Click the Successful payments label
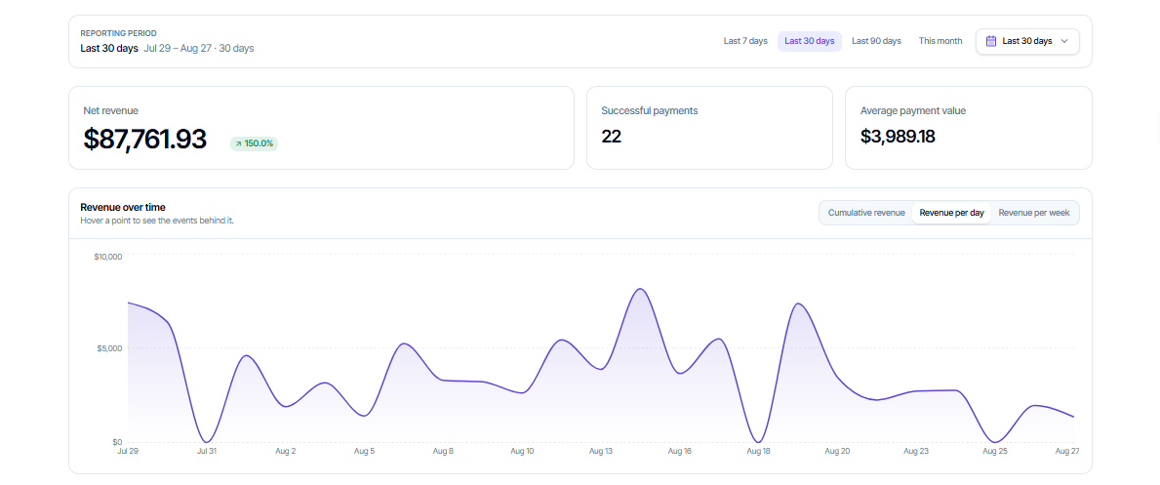The width and height of the screenshot is (1160, 485). click(650, 111)
